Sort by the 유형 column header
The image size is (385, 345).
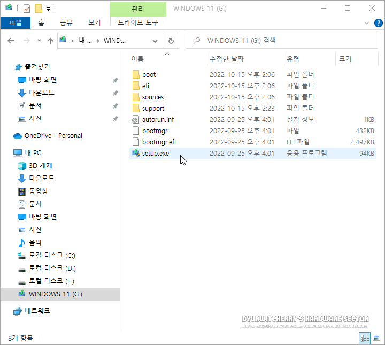click(x=293, y=59)
